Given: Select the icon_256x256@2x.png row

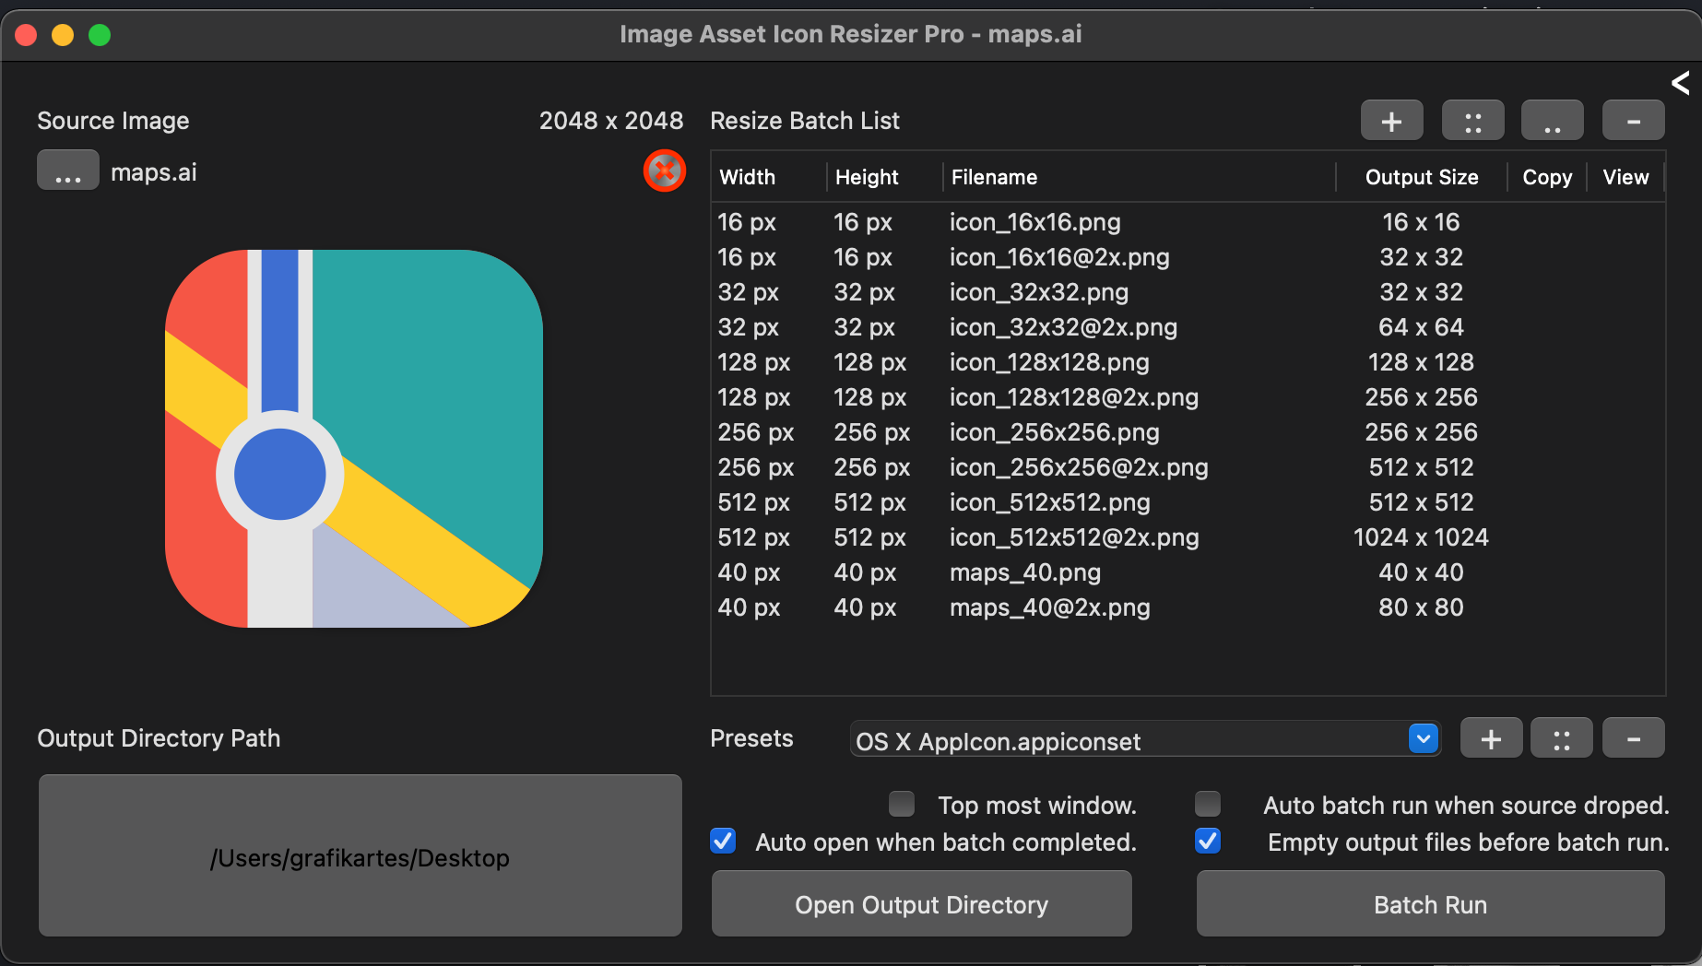Looking at the screenshot, I should 1188,467.
